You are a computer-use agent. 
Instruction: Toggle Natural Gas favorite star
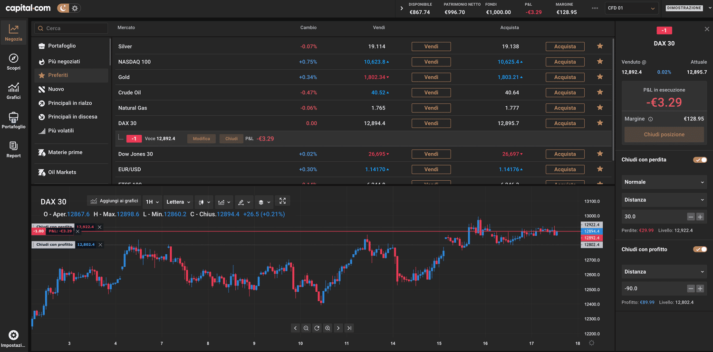(x=600, y=108)
